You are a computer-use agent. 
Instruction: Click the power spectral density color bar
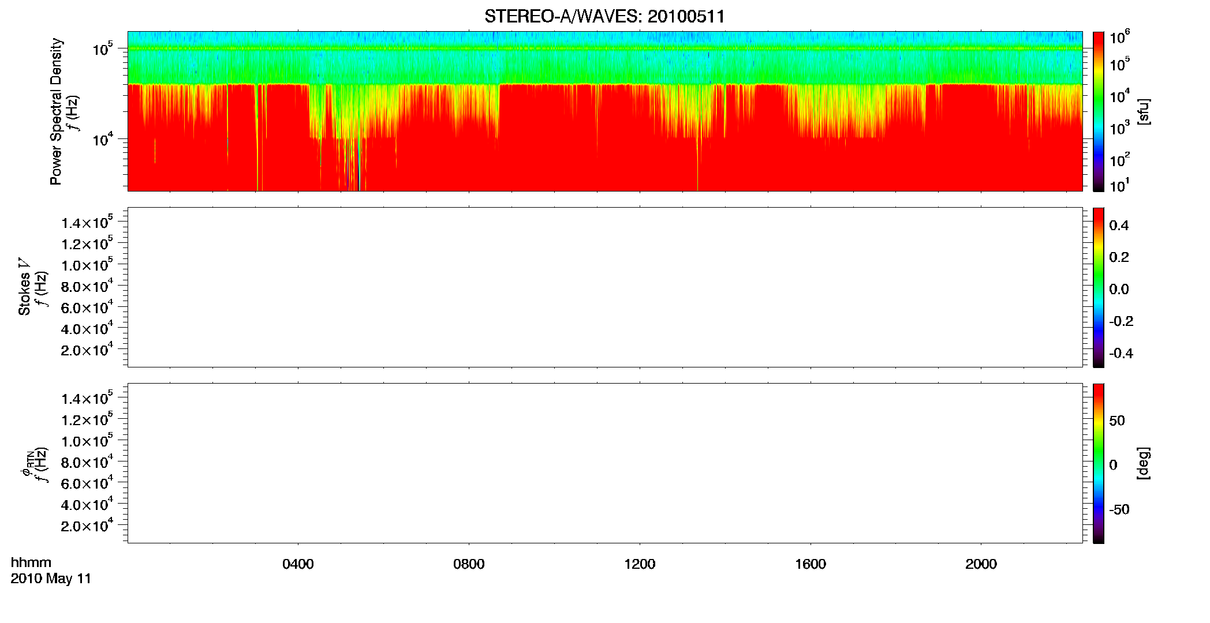pos(1098,111)
